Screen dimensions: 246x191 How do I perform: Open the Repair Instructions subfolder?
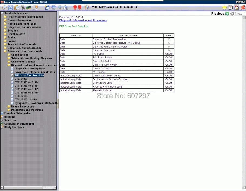(x=22, y=106)
